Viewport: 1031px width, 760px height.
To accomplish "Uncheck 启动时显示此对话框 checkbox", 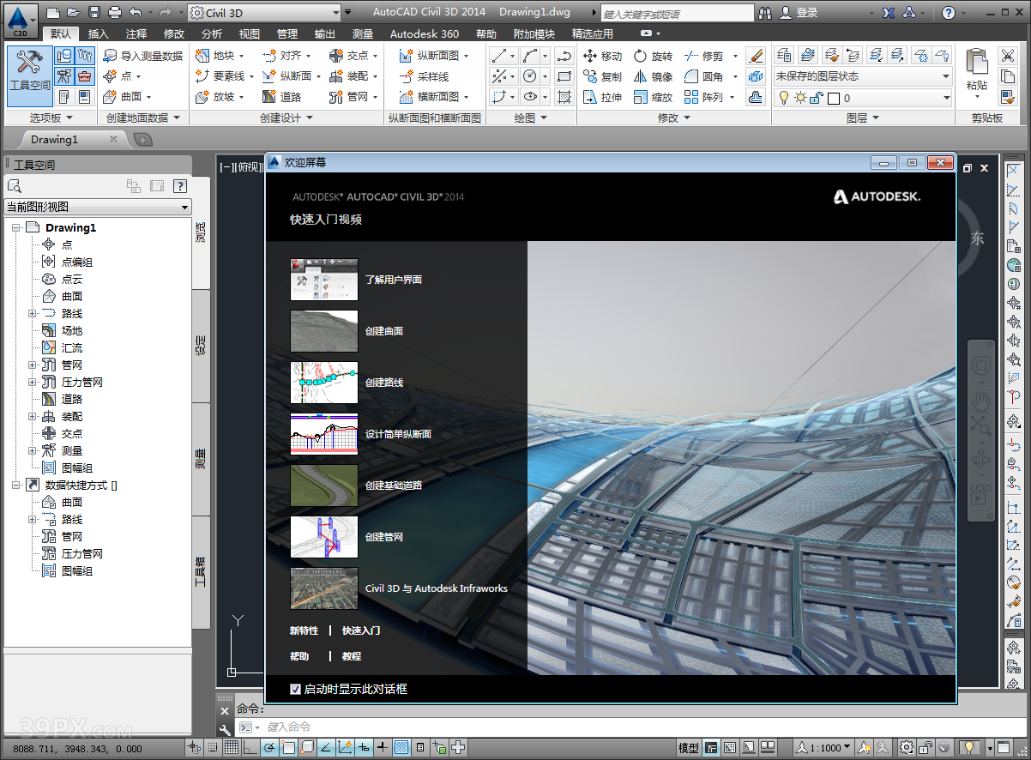I will (295, 689).
